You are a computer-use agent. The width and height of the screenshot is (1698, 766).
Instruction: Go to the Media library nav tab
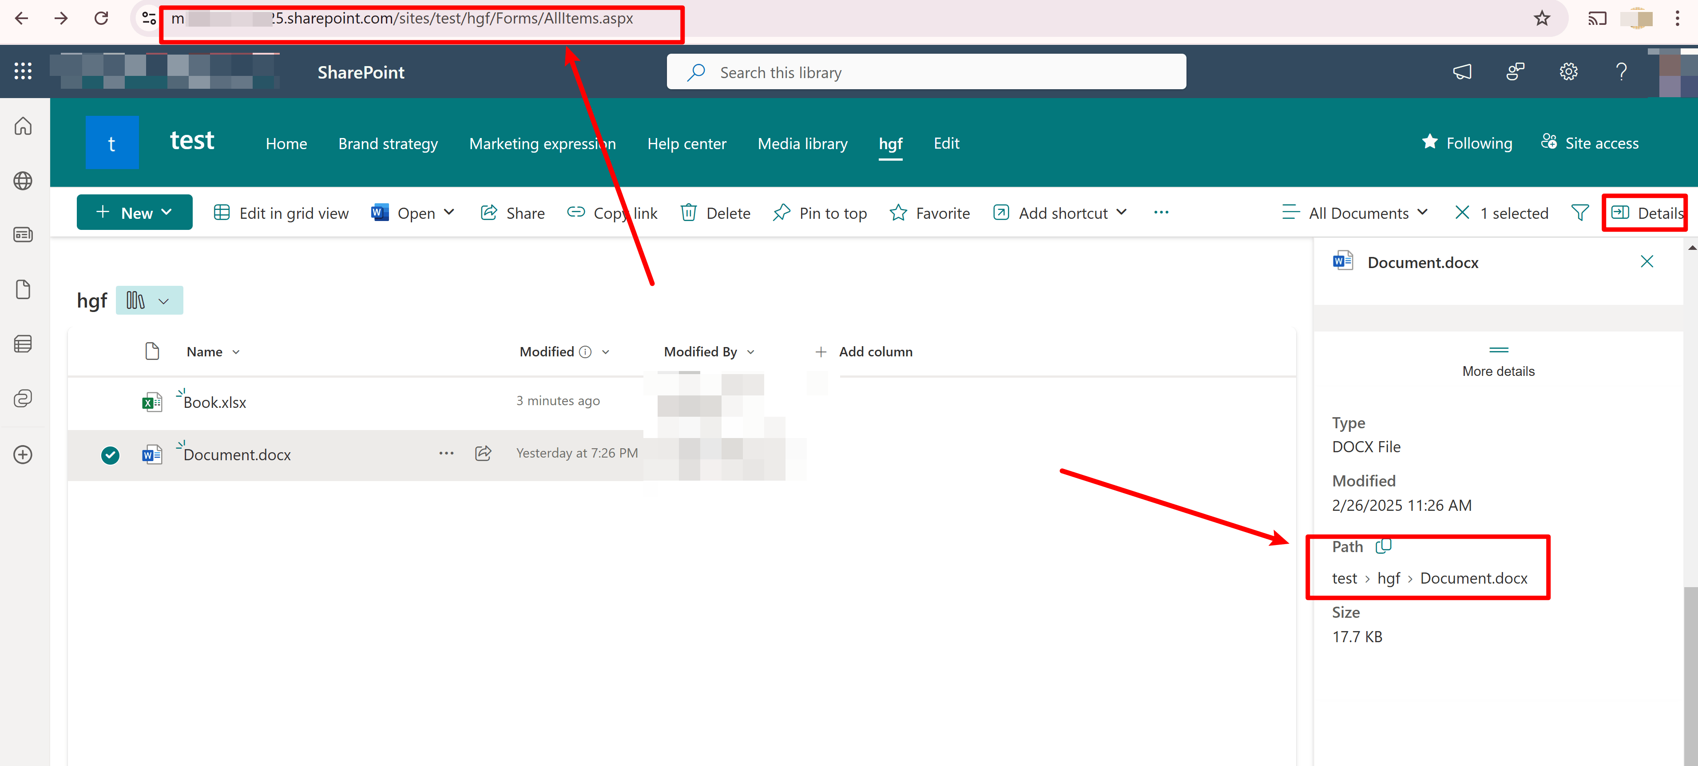[x=802, y=144]
